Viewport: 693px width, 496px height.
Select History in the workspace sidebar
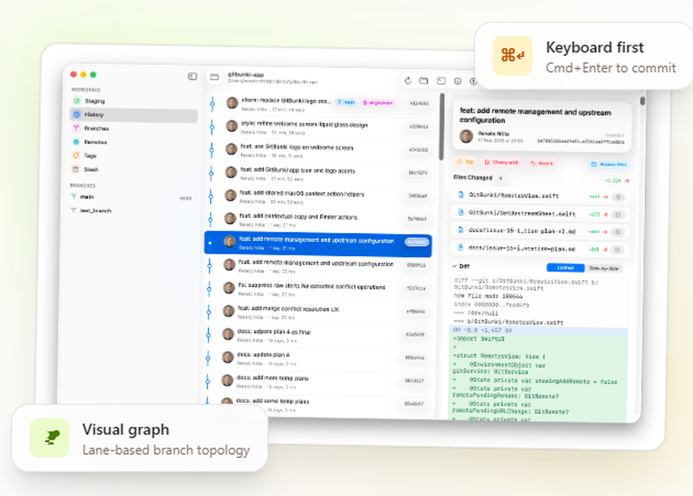pos(134,114)
